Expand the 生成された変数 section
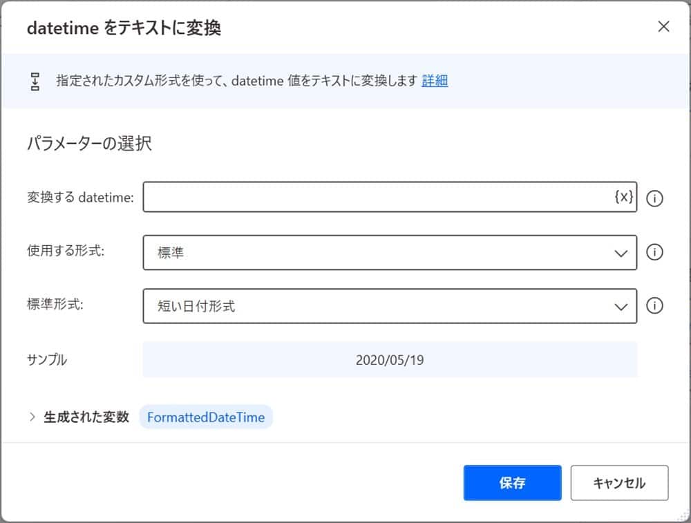 32,417
